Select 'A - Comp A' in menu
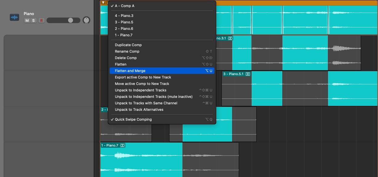The height and width of the screenshot is (177, 378). pyautogui.click(x=124, y=6)
